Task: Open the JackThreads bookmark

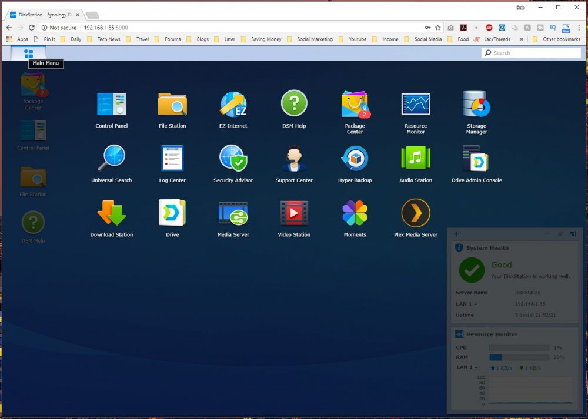Action: (x=492, y=39)
